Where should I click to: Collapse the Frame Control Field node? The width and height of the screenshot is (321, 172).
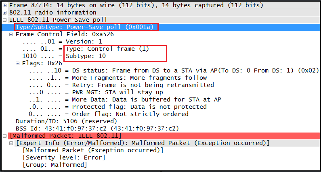[x=11, y=35]
